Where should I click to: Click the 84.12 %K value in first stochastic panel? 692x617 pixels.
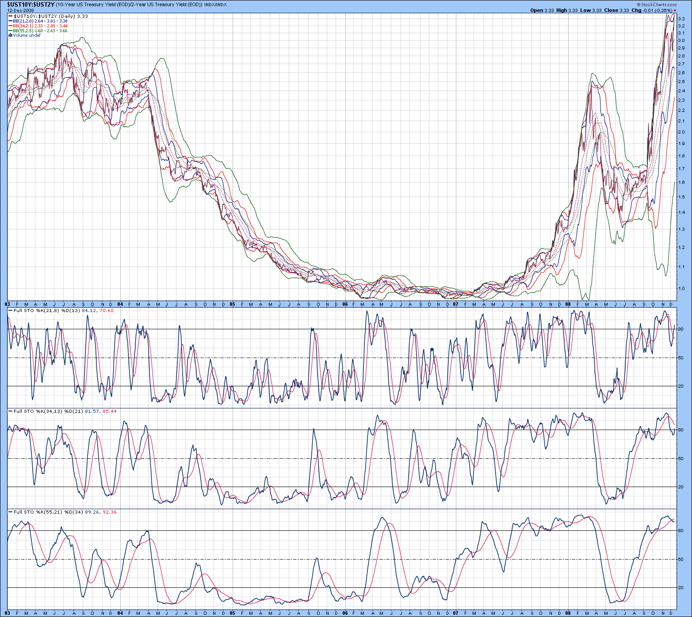coord(89,311)
